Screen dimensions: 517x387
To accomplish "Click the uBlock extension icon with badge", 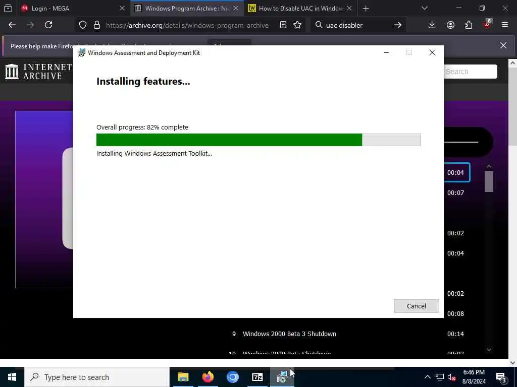I will [x=487, y=24].
